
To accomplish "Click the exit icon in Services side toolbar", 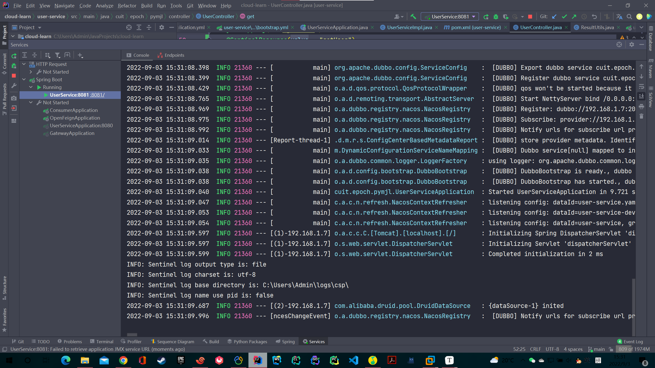I will pos(14,108).
